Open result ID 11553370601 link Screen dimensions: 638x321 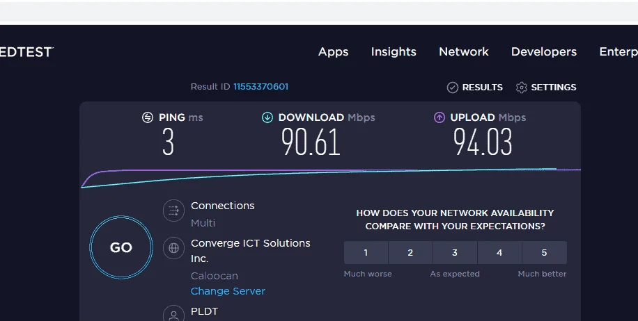point(260,86)
